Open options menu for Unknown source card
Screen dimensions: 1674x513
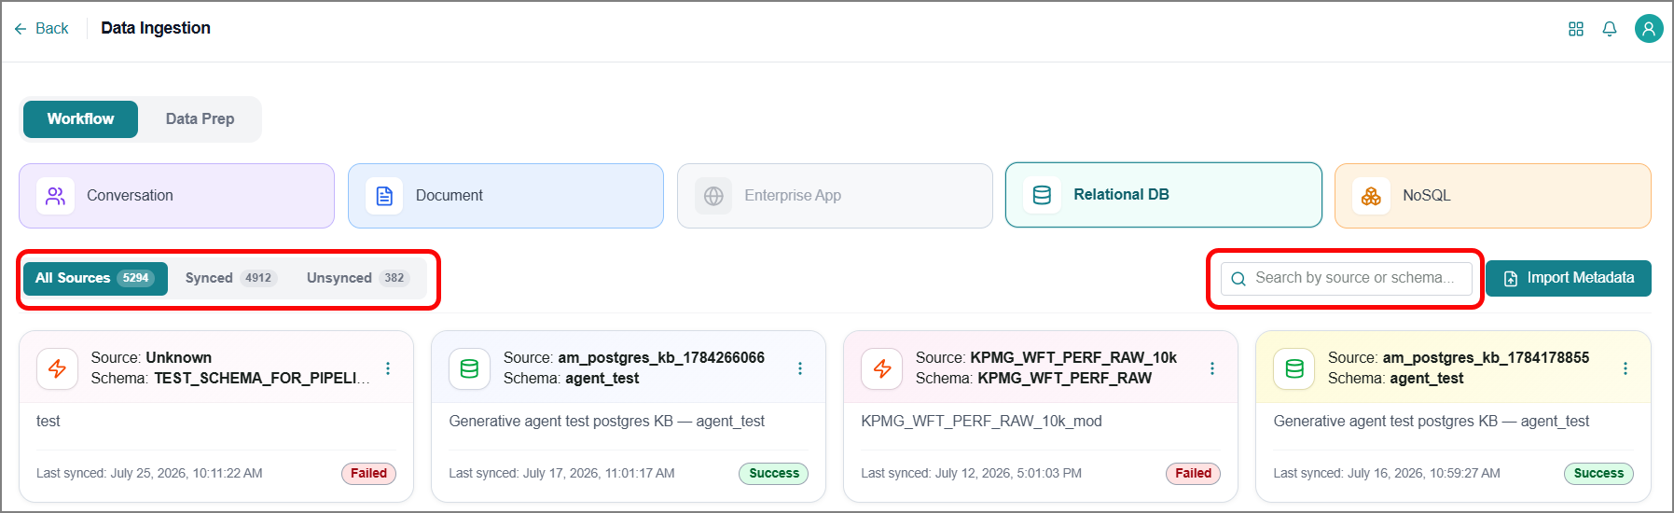pos(388,368)
